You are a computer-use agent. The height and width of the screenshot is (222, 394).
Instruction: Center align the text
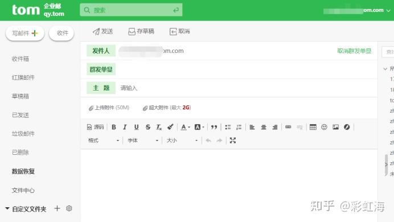point(264,127)
